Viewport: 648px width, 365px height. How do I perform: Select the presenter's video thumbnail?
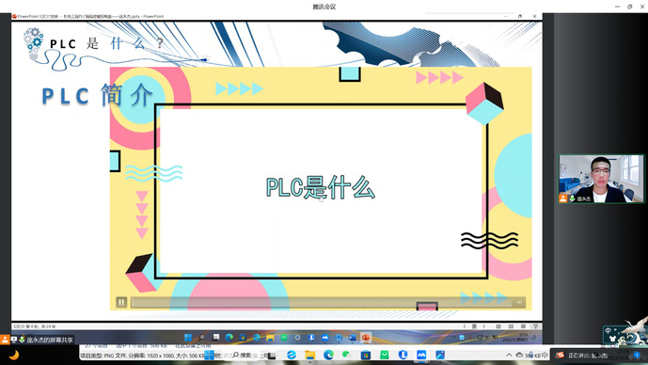pos(601,179)
